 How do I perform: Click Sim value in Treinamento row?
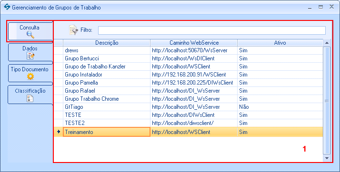click(243, 132)
